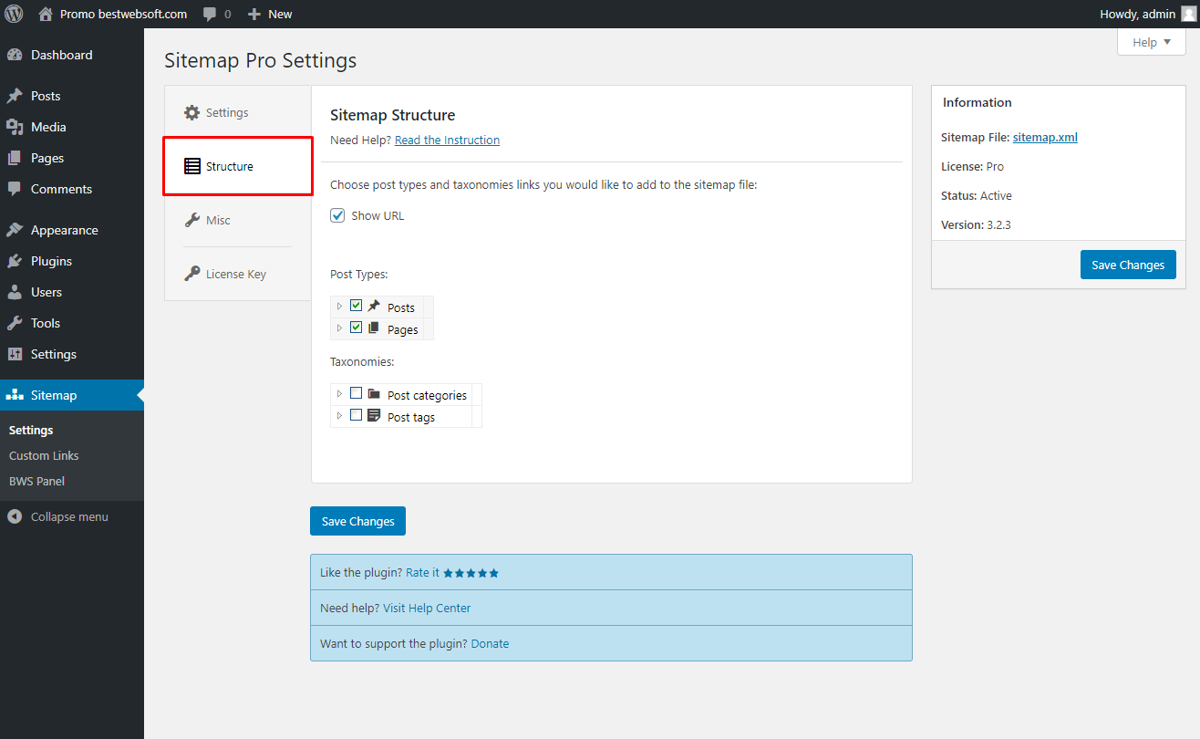
Task: Open the Users menu label
Action: click(47, 292)
